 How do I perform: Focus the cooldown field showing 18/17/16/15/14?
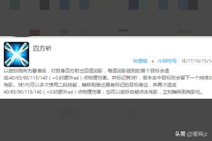pos(195,61)
